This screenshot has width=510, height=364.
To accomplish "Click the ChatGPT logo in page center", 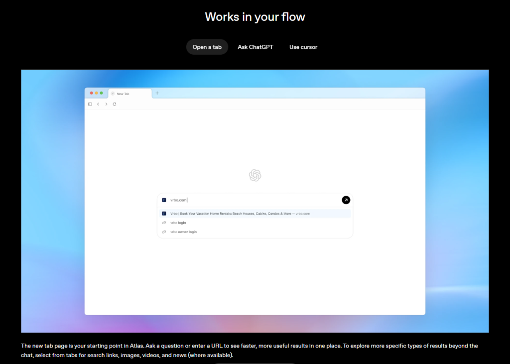I will click(255, 175).
